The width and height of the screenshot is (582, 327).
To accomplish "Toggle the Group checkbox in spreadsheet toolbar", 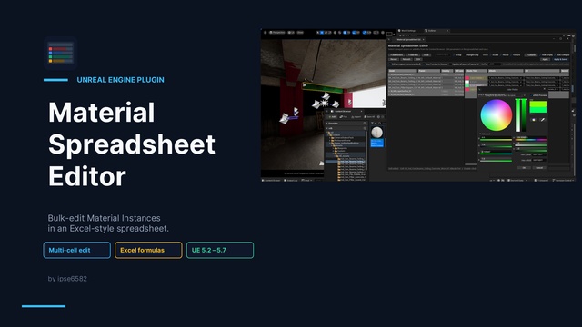I will coord(454,54).
